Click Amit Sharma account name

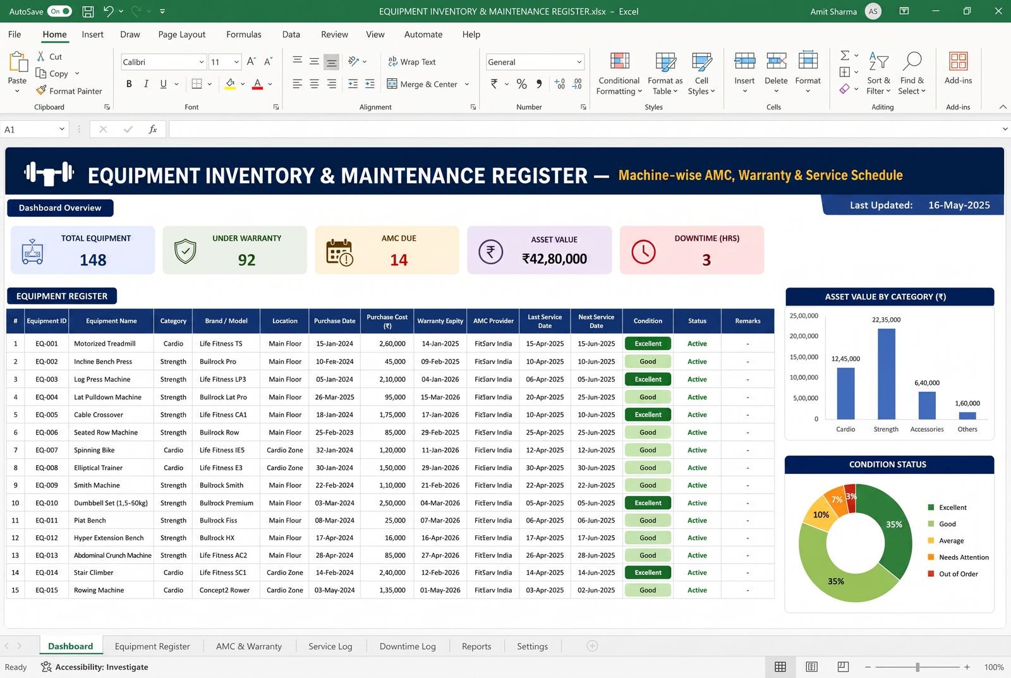point(833,11)
